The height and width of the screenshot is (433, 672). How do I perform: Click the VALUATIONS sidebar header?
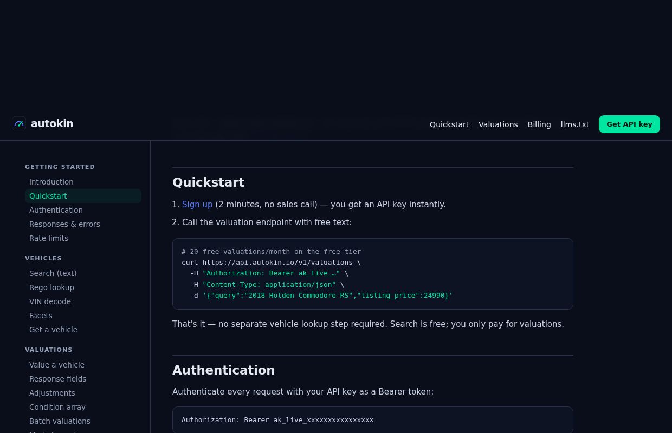tap(49, 350)
